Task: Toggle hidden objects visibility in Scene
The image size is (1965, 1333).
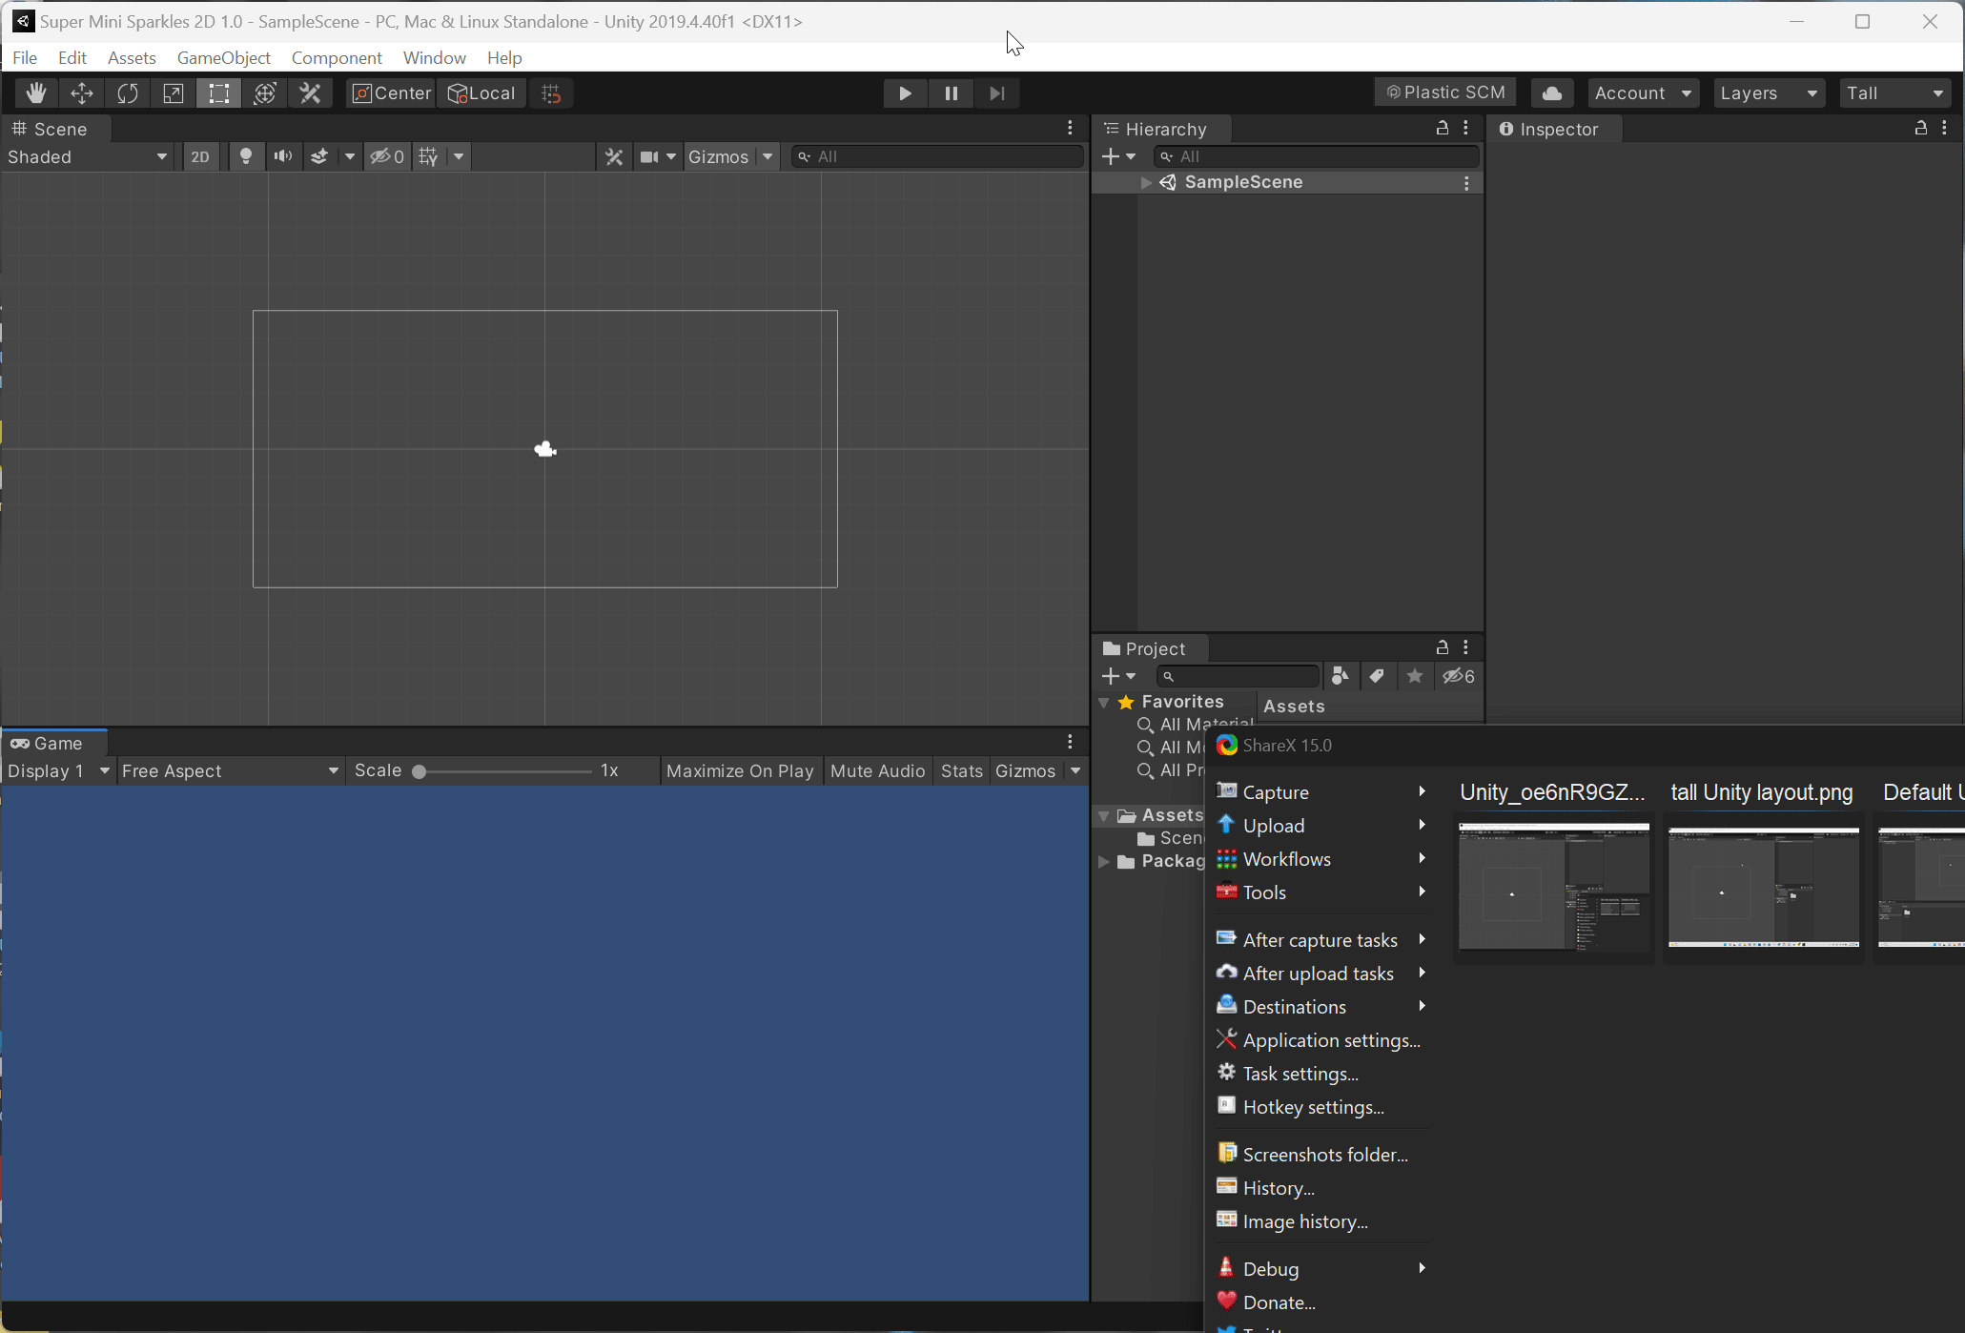Action: click(387, 156)
